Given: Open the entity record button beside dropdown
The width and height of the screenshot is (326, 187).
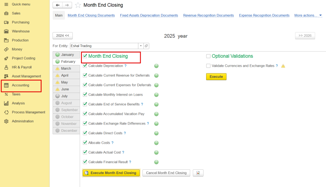Looking at the screenshot, I should point(146,46).
